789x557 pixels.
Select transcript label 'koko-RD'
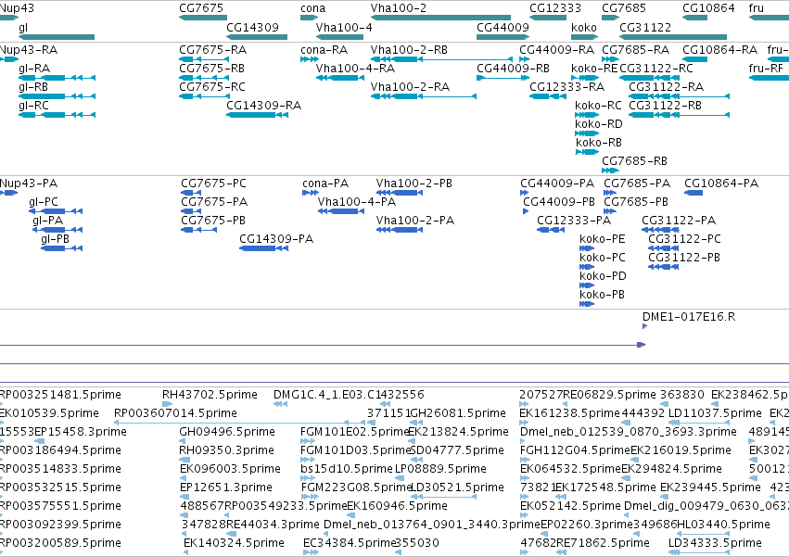(599, 124)
